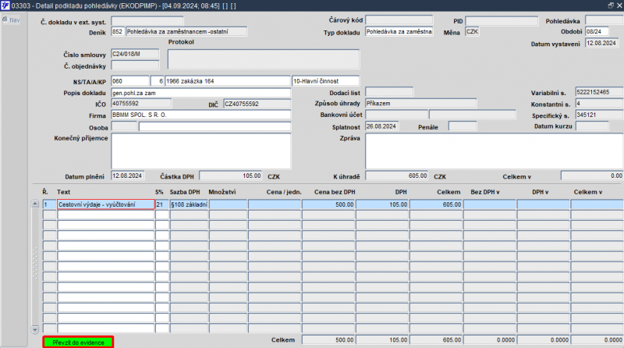The width and height of the screenshot is (624, 348).
Task: Focus the Osoba name field
Action: 214,126
